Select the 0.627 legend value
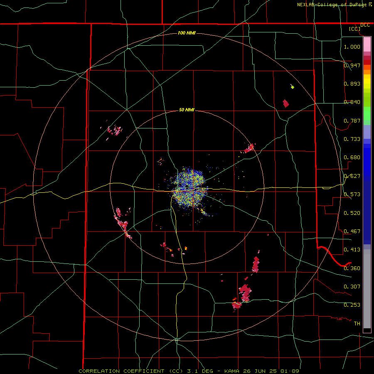The image size is (374, 374). tap(352, 176)
